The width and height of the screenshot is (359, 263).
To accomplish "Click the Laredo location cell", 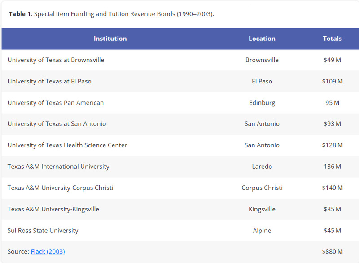I will pos(262,167).
